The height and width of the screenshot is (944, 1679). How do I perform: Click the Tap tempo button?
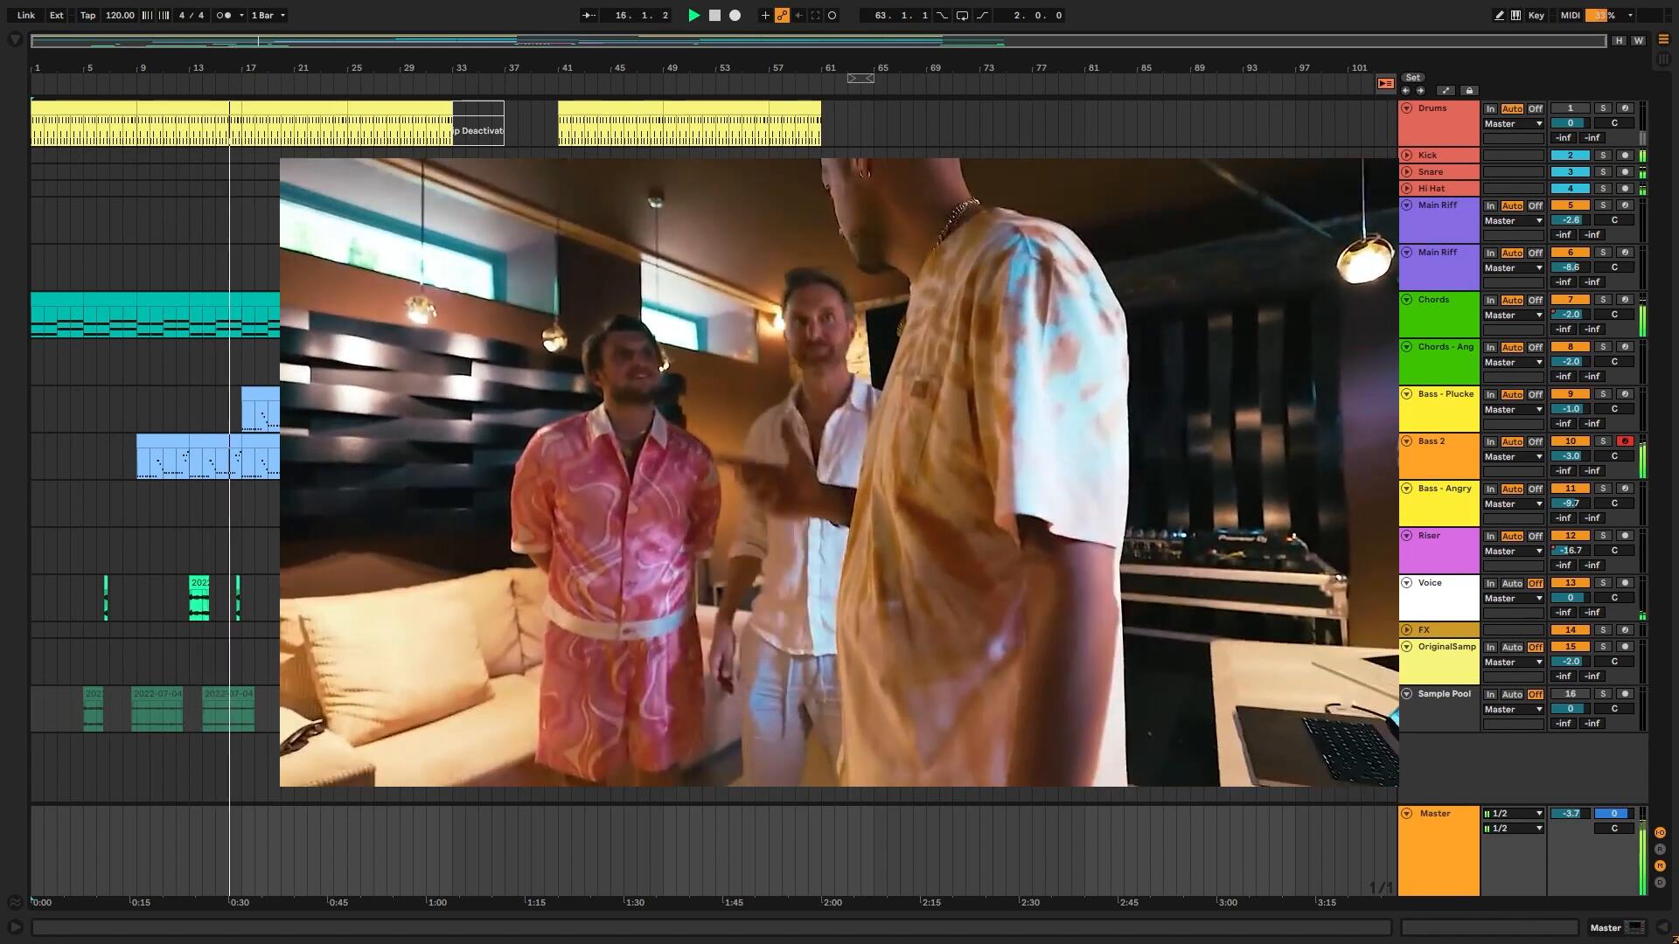coord(87,15)
